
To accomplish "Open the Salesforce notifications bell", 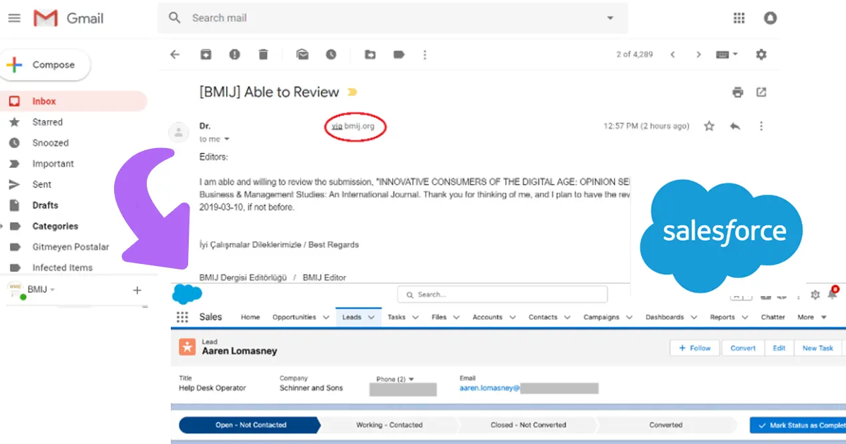I will point(832,294).
